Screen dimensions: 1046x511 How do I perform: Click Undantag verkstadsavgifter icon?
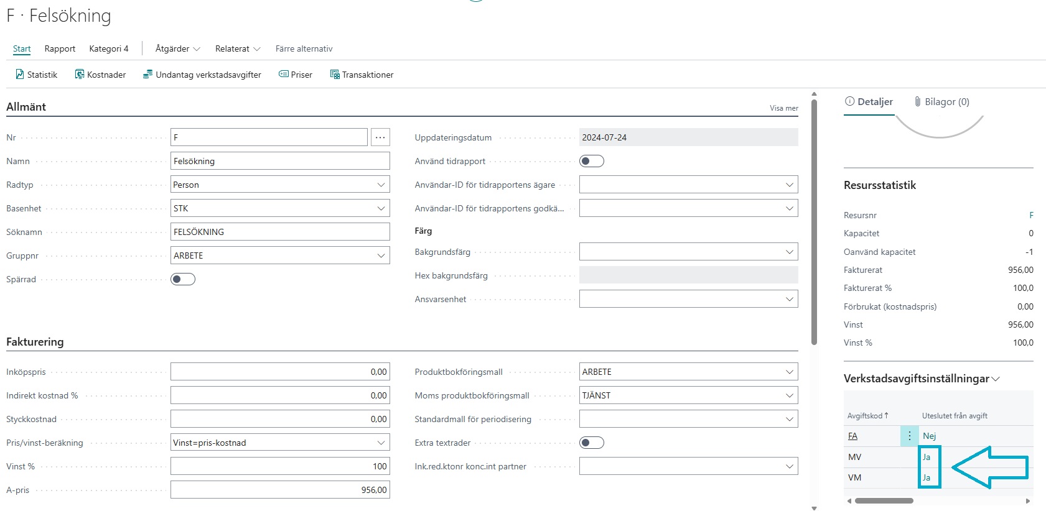point(147,75)
